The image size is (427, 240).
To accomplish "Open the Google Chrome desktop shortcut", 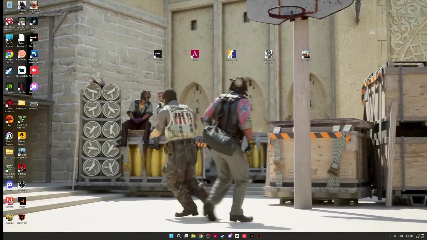I will click(x=9, y=56).
